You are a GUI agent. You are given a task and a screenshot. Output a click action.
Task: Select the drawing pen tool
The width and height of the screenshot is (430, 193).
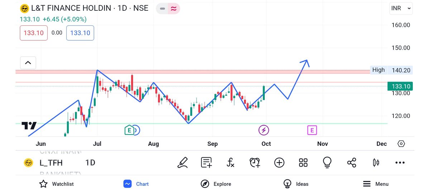pyautogui.click(x=183, y=163)
